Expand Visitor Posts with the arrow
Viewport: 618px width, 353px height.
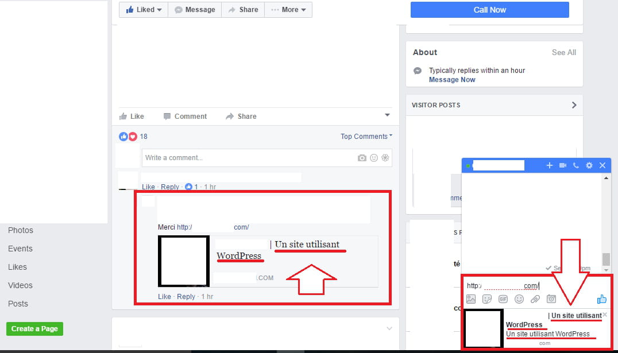[574, 105]
